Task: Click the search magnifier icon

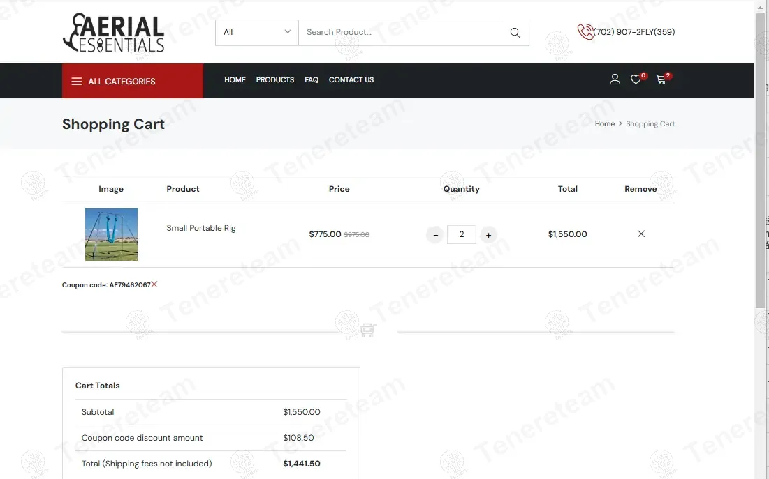Action: click(x=515, y=33)
